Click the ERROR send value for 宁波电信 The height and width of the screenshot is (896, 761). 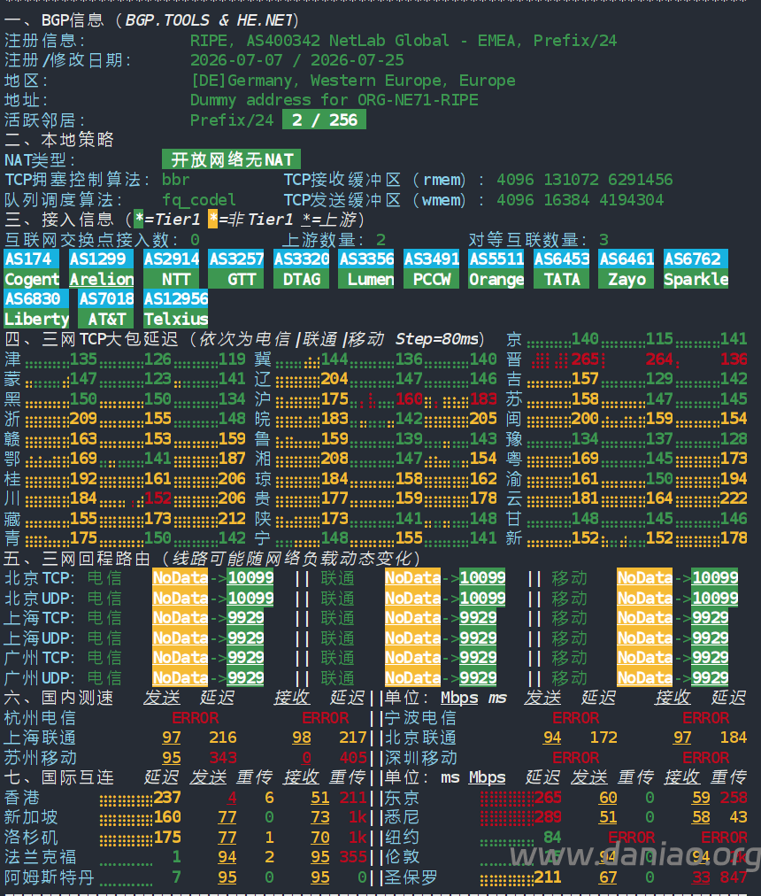576,718
